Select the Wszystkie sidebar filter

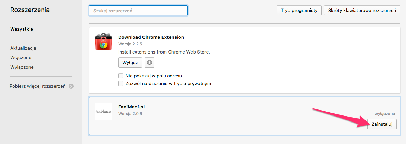point(22,29)
